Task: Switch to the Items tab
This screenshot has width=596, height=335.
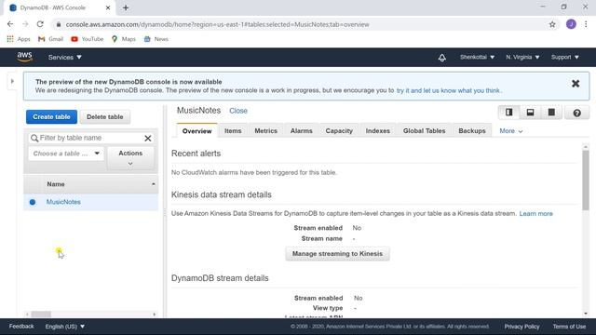Action: (233, 130)
